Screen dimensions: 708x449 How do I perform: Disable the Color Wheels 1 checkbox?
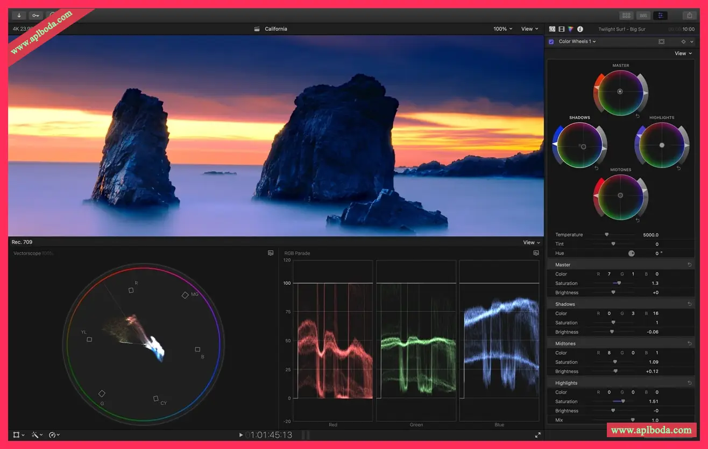pyautogui.click(x=551, y=41)
